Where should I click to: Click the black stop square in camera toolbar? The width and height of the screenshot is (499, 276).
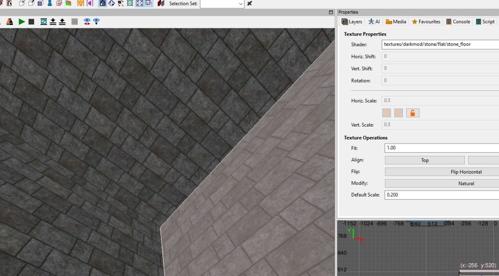tap(31, 22)
